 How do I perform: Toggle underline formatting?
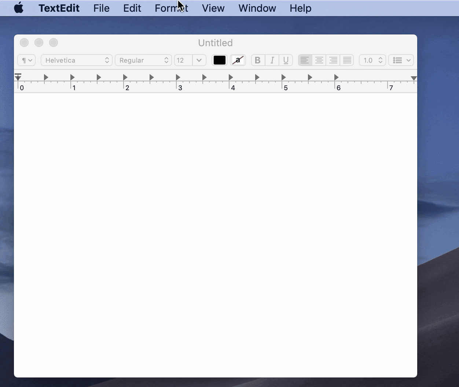[x=286, y=60]
